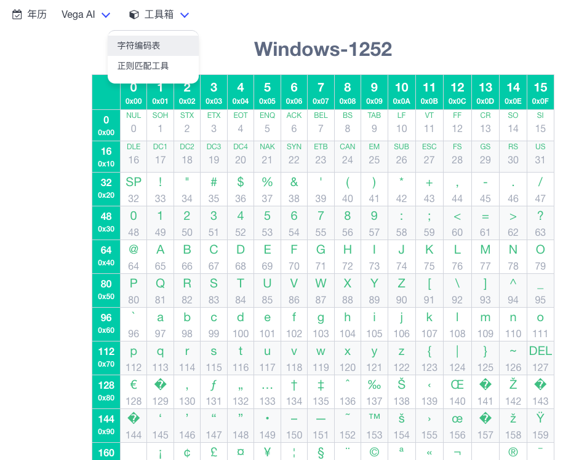This screenshot has height=460, width=587.
Task: Click the ™ cell with code 153
Action: (x=374, y=425)
